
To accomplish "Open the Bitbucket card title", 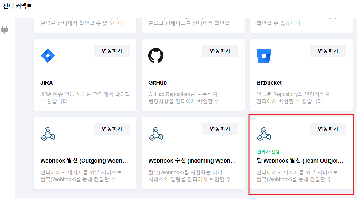I will 269,83.
